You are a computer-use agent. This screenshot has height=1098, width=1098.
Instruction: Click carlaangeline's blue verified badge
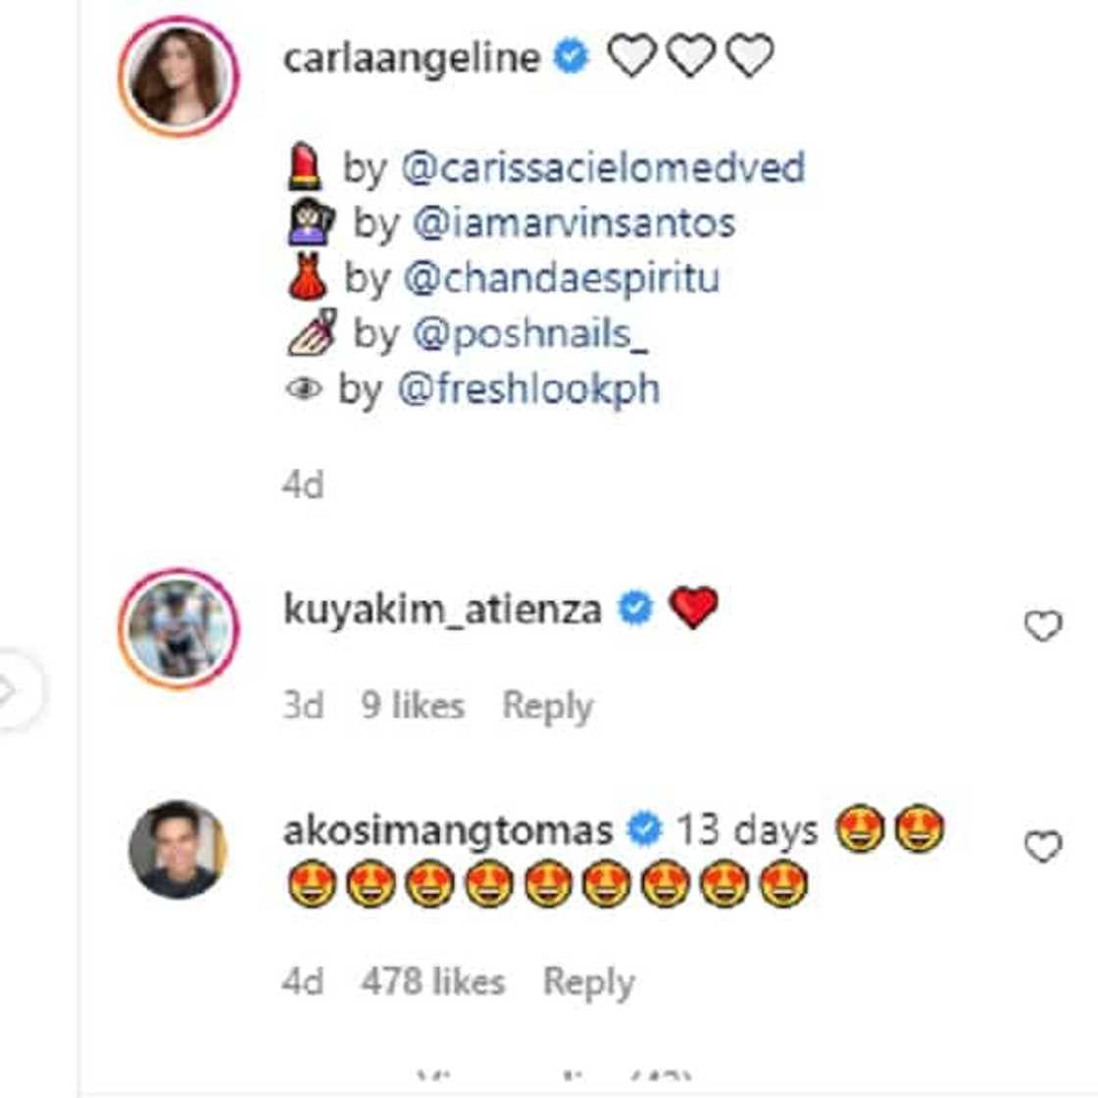click(x=572, y=57)
